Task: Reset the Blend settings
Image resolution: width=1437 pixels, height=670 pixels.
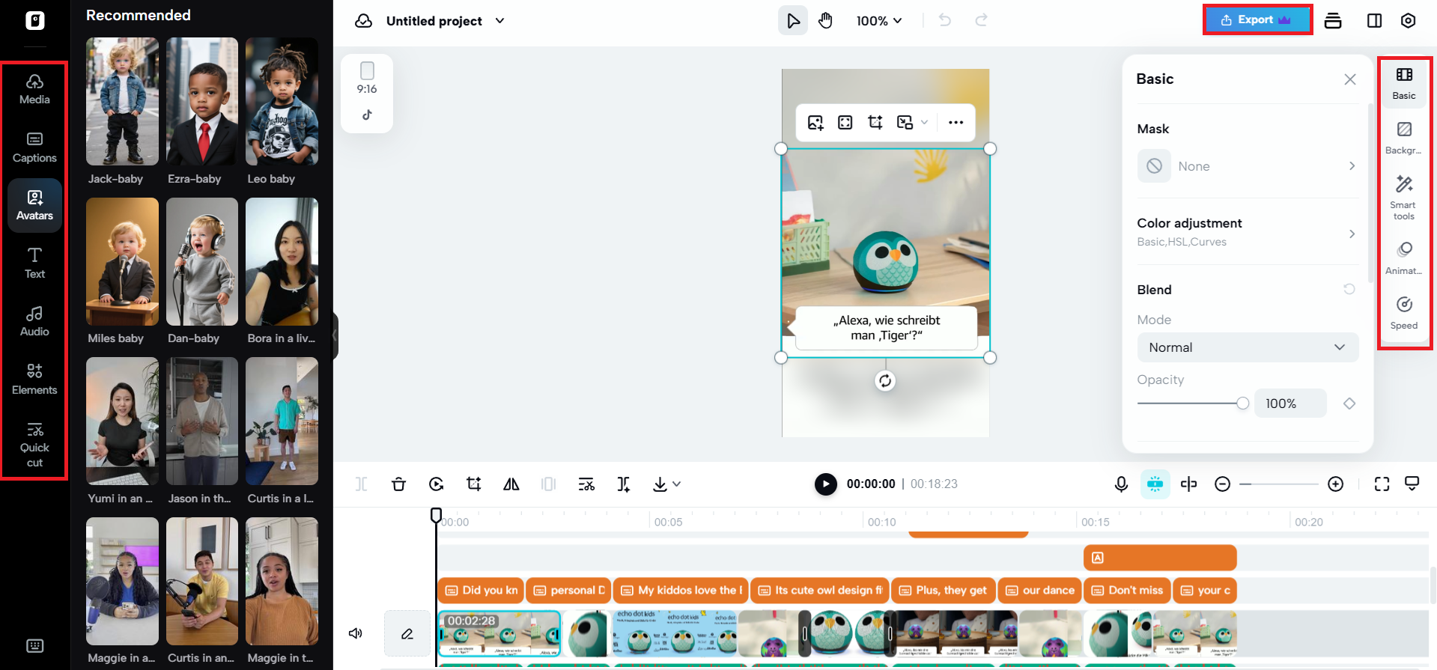Action: pyautogui.click(x=1349, y=290)
